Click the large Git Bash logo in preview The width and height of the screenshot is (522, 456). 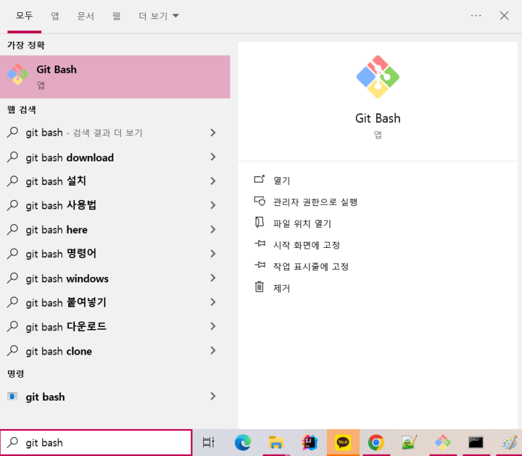pos(378,77)
